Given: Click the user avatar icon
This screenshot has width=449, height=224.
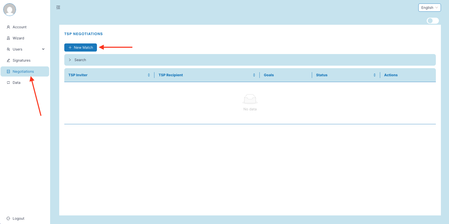Looking at the screenshot, I should pos(10,10).
